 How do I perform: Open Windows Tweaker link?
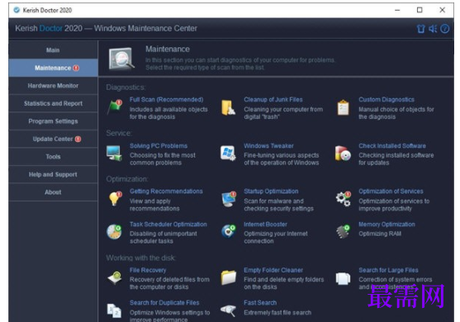(268, 146)
